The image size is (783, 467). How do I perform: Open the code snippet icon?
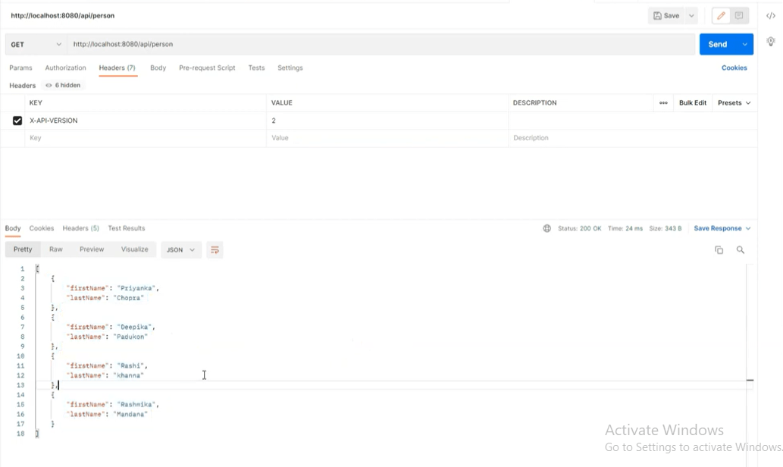[771, 15]
